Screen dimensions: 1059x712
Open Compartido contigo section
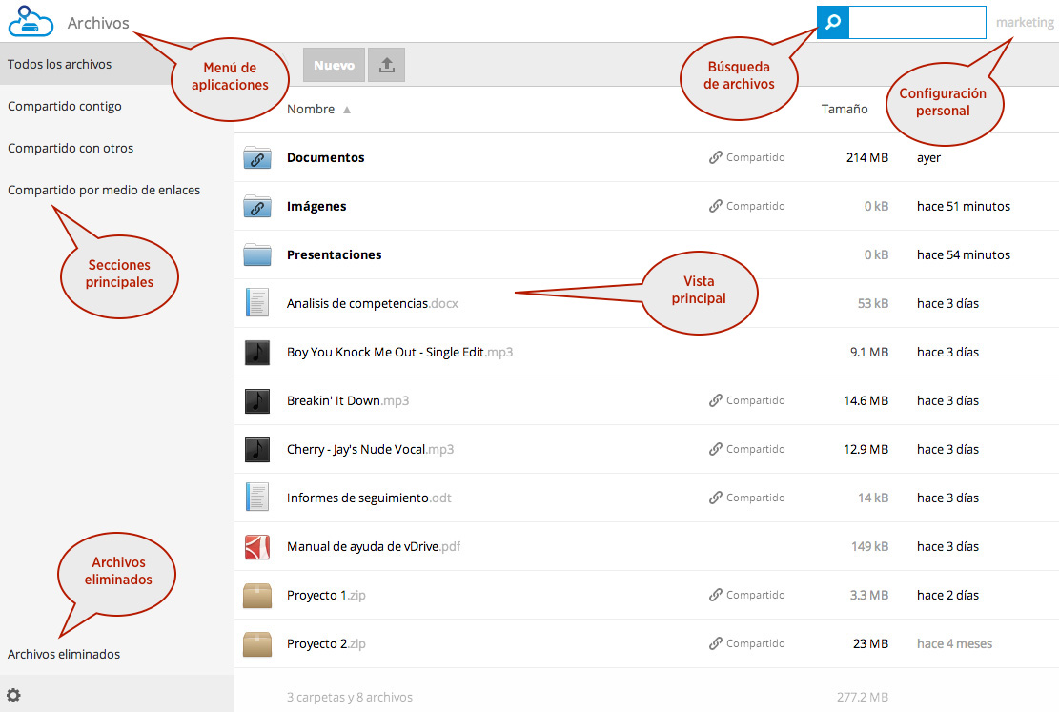click(65, 106)
